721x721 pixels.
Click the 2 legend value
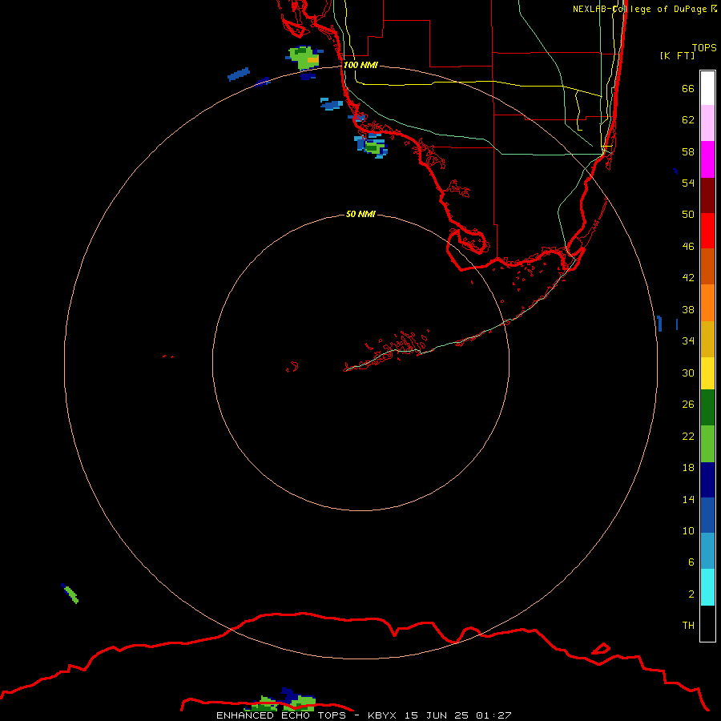691,594
